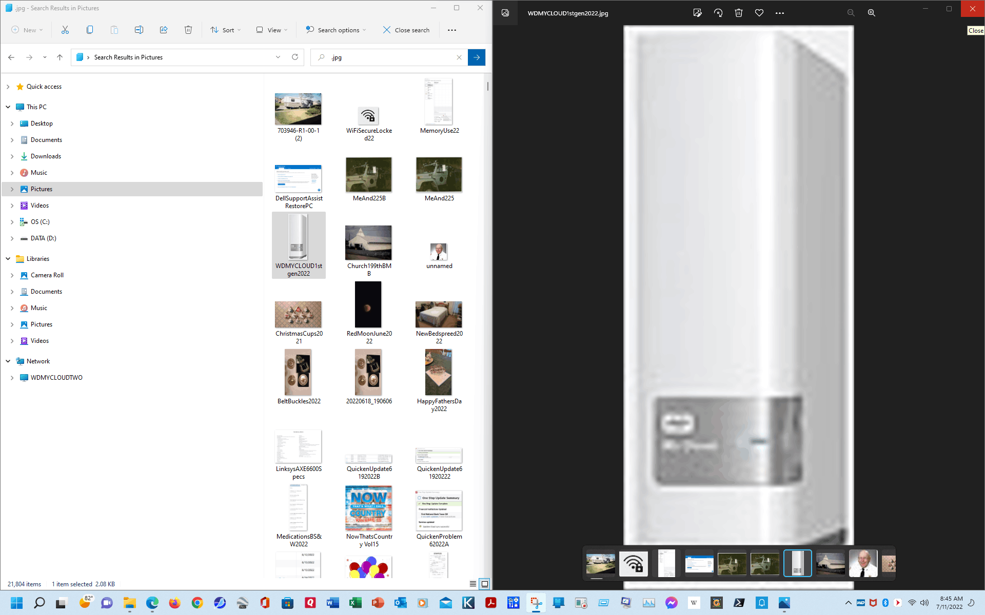Open Explorer See more ellipsis menu
Viewport: 985px width, 615px height.
[451, 30]
